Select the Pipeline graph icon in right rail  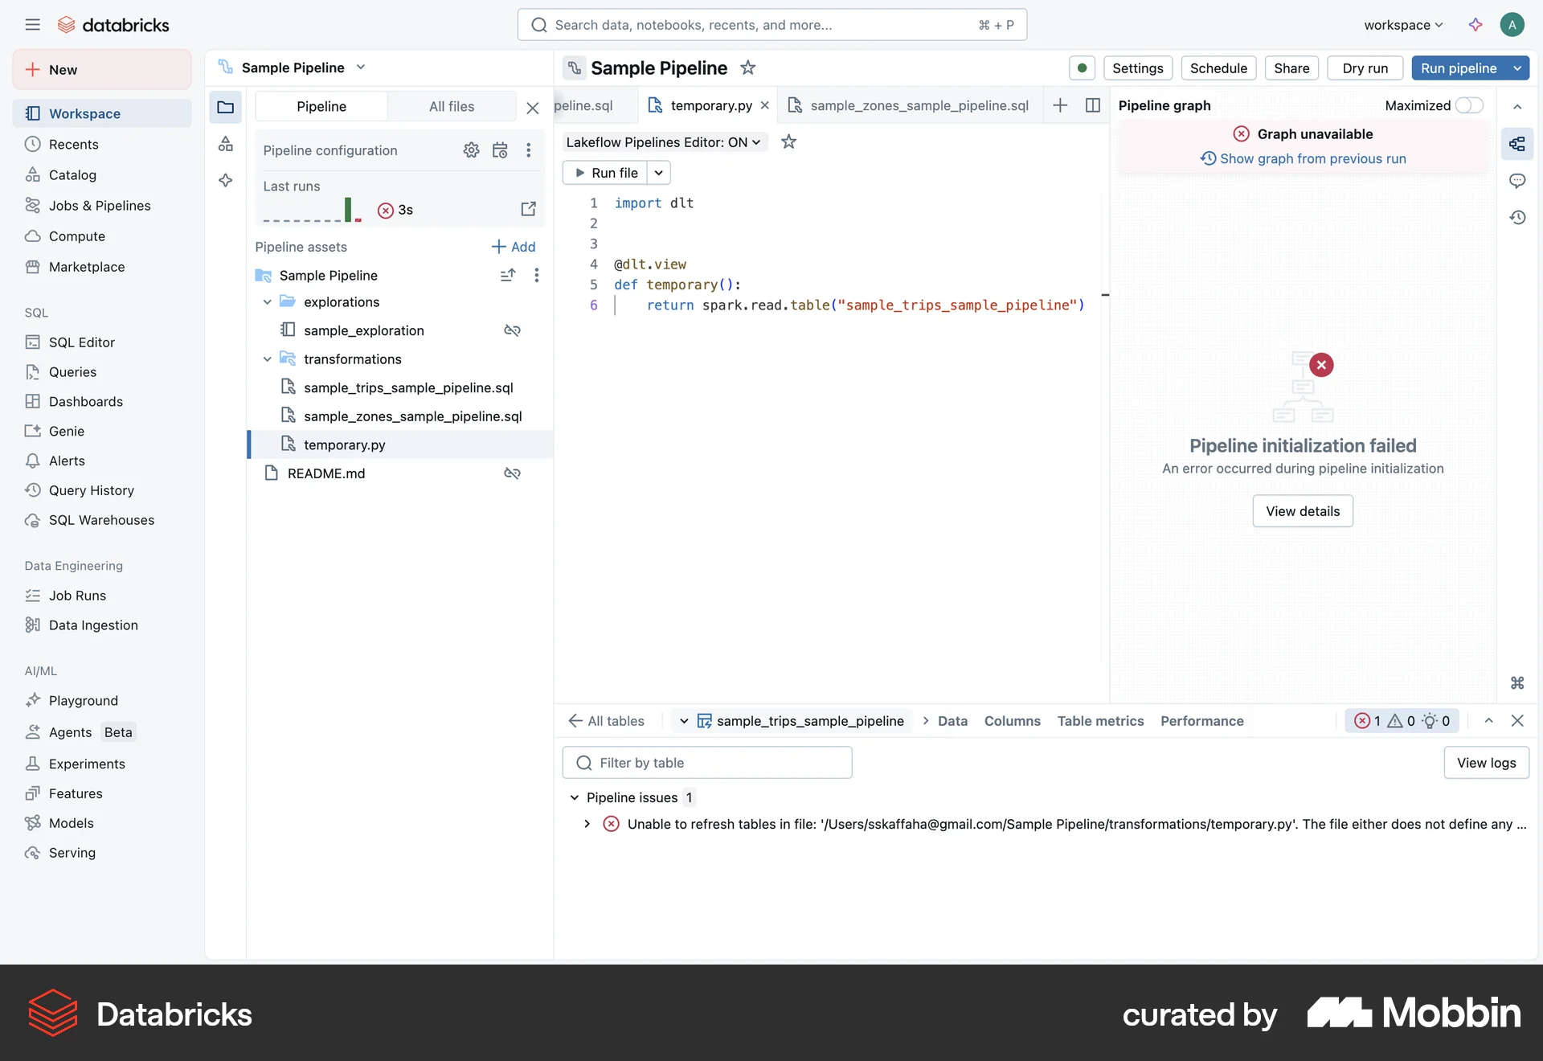(1518, 144)
